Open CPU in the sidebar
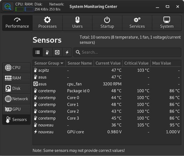Screen dimensions: 184x156 (x=16, y=68)
